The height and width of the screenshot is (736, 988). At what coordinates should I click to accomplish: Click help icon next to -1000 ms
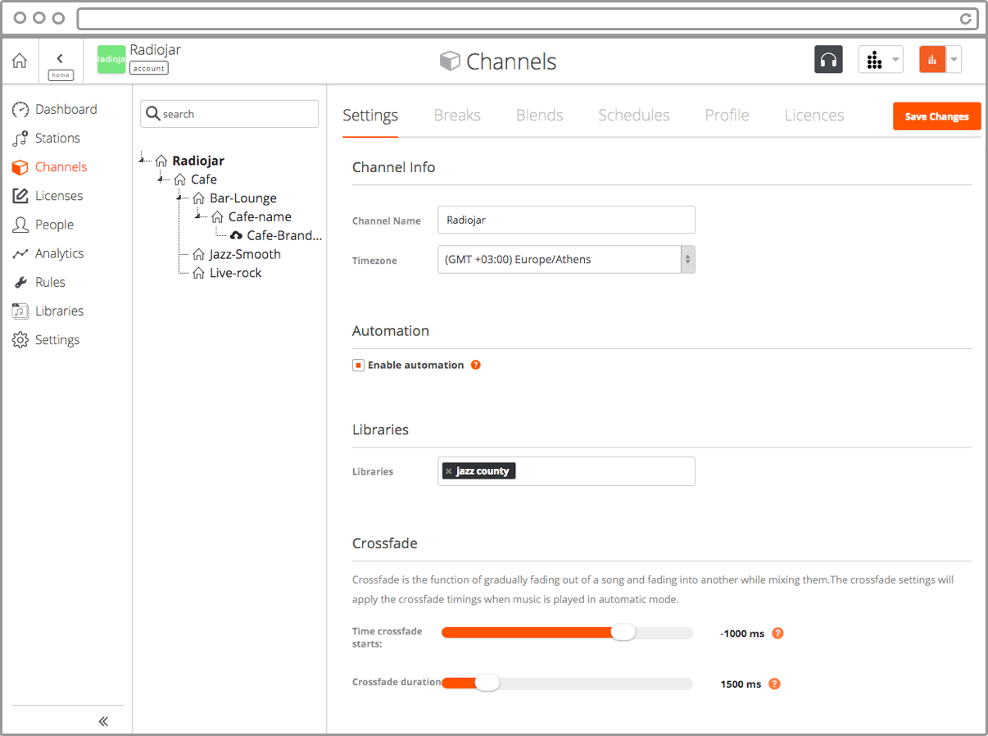[778, 633]
